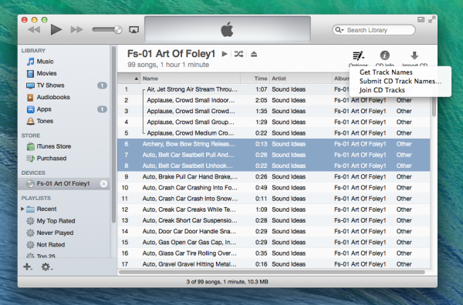
Task: Open the Never Played playlist
Action: [55, 233]
